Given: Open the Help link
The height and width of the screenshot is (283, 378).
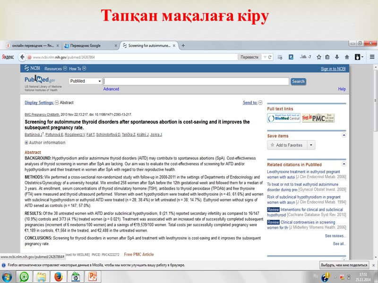Looking at the screenshot, I should pos(342,89).
